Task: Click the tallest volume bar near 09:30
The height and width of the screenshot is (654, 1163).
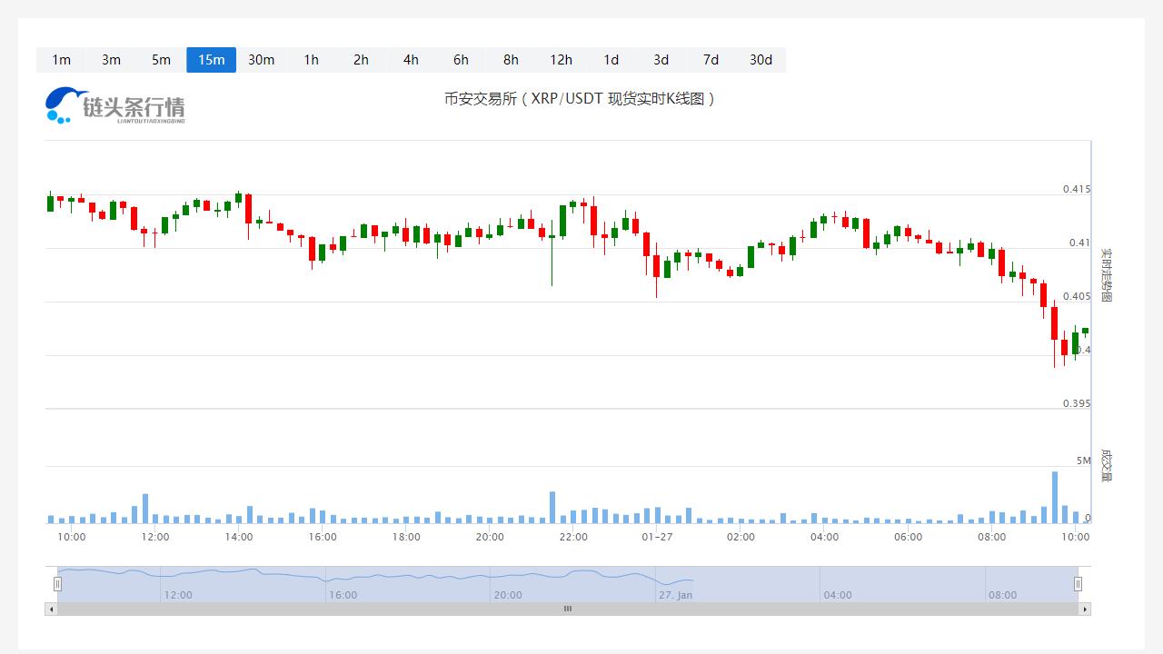Action: point(1055,497)
